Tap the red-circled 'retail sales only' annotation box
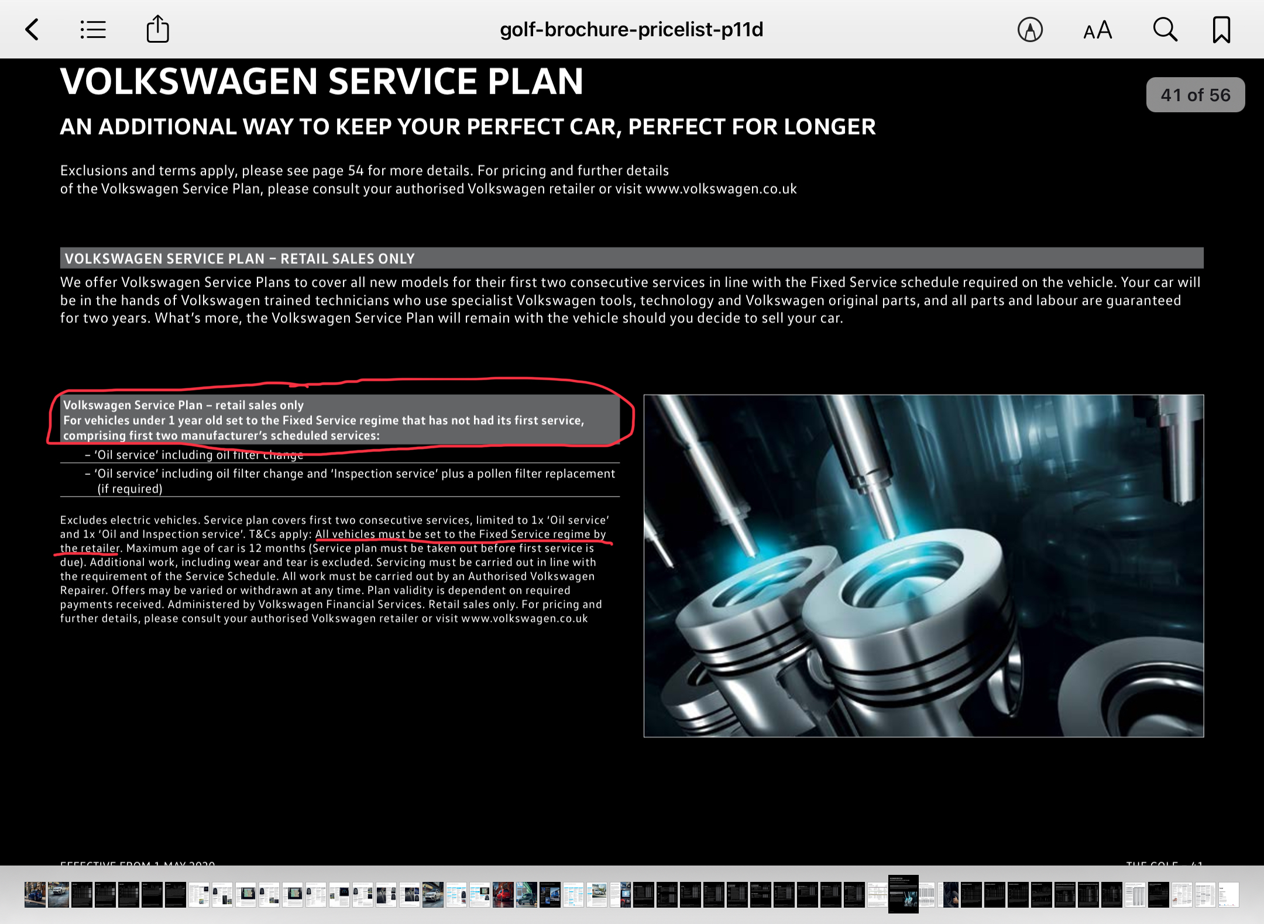Viewport: 1264px width, 924px height. pos(339,420)
